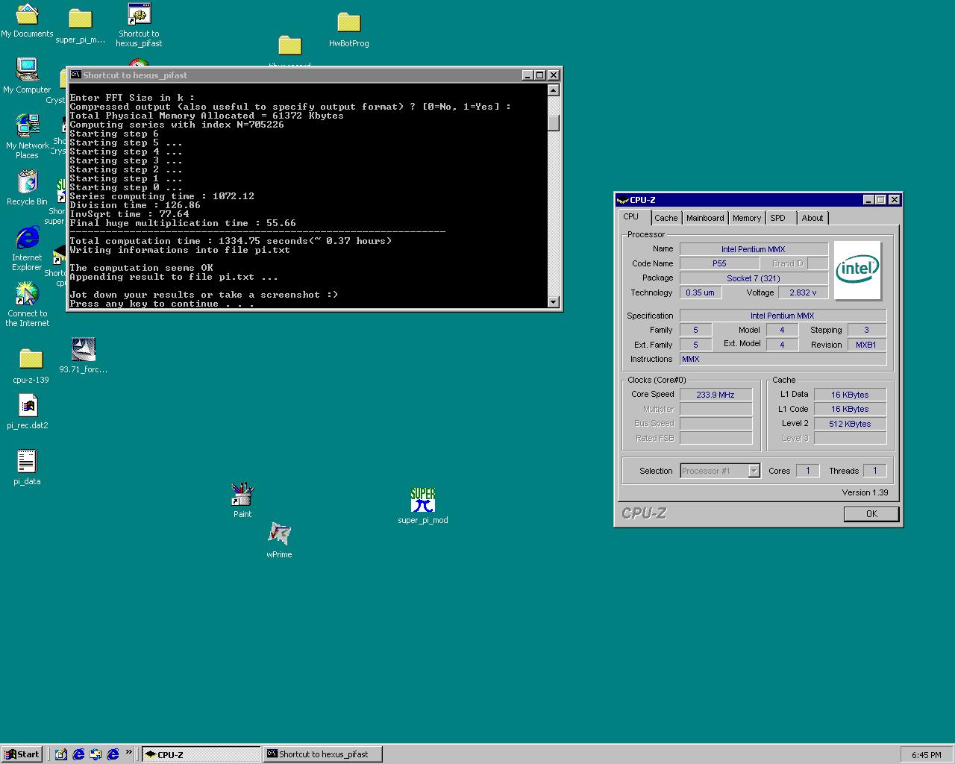Click the 'Press any key to continue' line
Image resolution: width=955 pixels, height=764 pixels.
[162, 304]
